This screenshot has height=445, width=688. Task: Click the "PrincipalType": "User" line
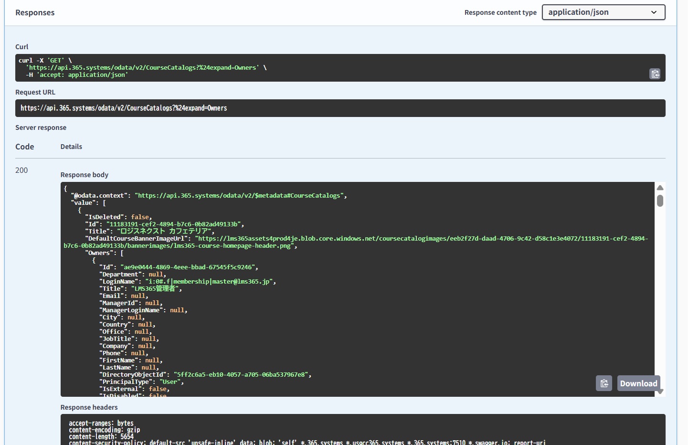[141, 382]
